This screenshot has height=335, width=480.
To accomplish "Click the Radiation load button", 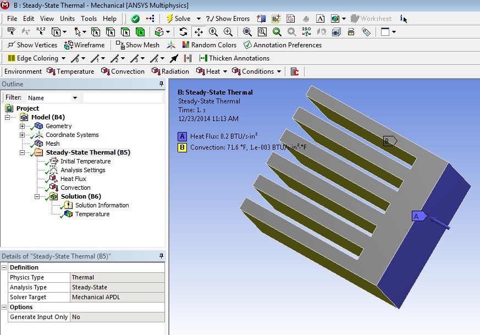I will coord(170,72).
